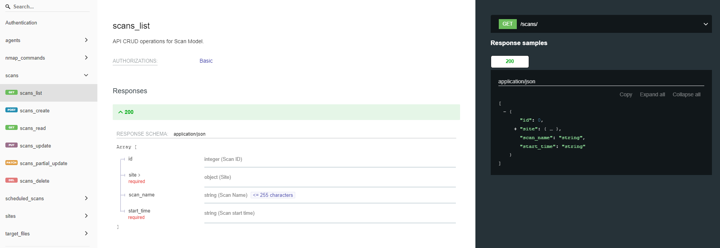This screenshot has height=248, width=720.
Task: Open the sites sidebar group
Action: pos(49,216)
